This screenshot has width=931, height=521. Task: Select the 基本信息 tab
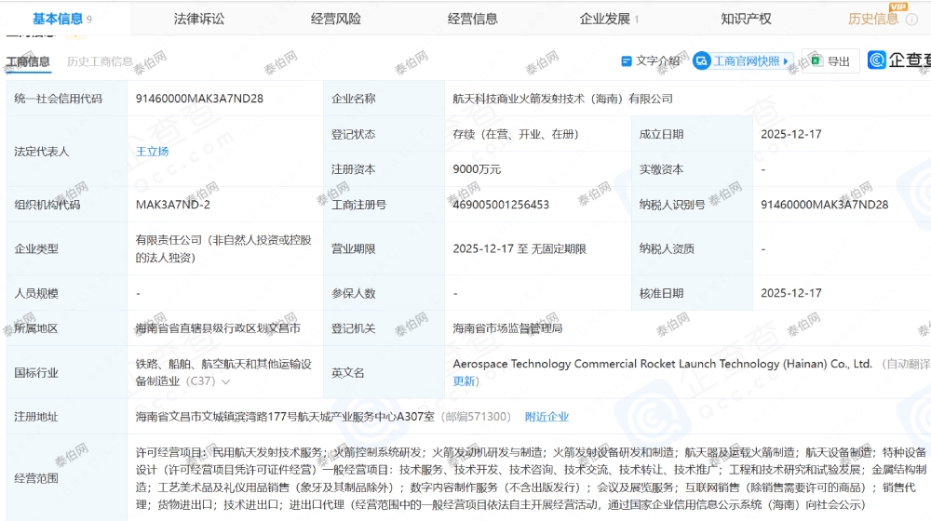58,19
